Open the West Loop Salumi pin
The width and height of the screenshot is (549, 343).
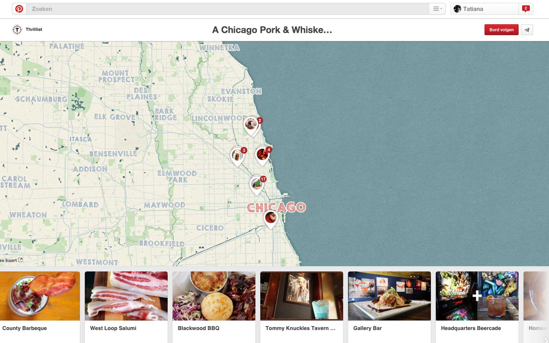[x=126, y=296]
